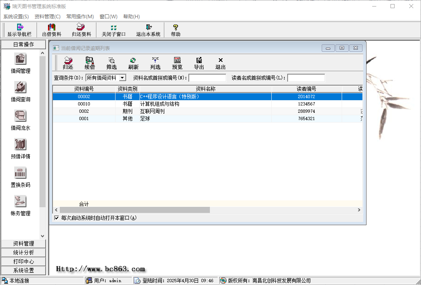Click the 用户 admin icon in status bar
This screenshot has width=421, height=285.
tap(89, 281)
